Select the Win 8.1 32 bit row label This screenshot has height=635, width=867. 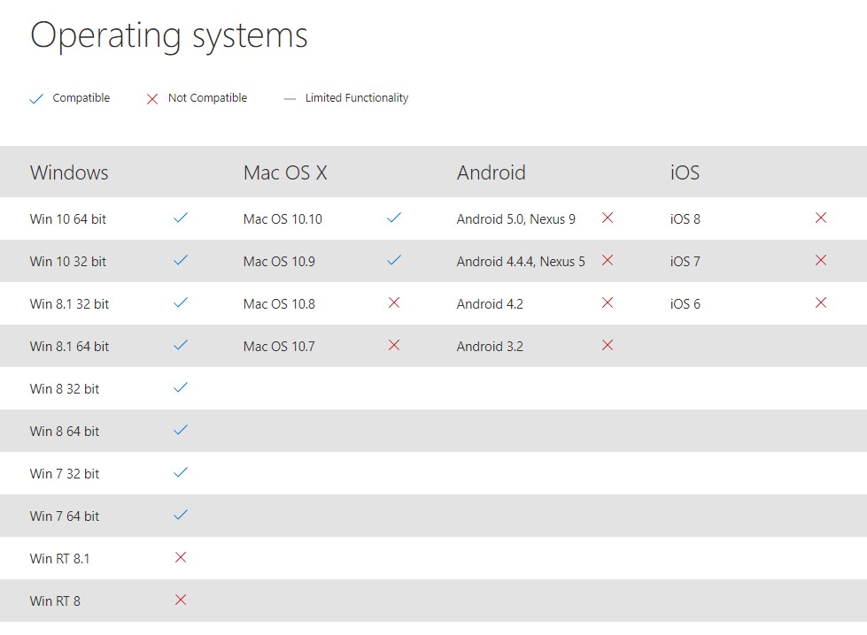pyautogui.click(x=69, y=304)
